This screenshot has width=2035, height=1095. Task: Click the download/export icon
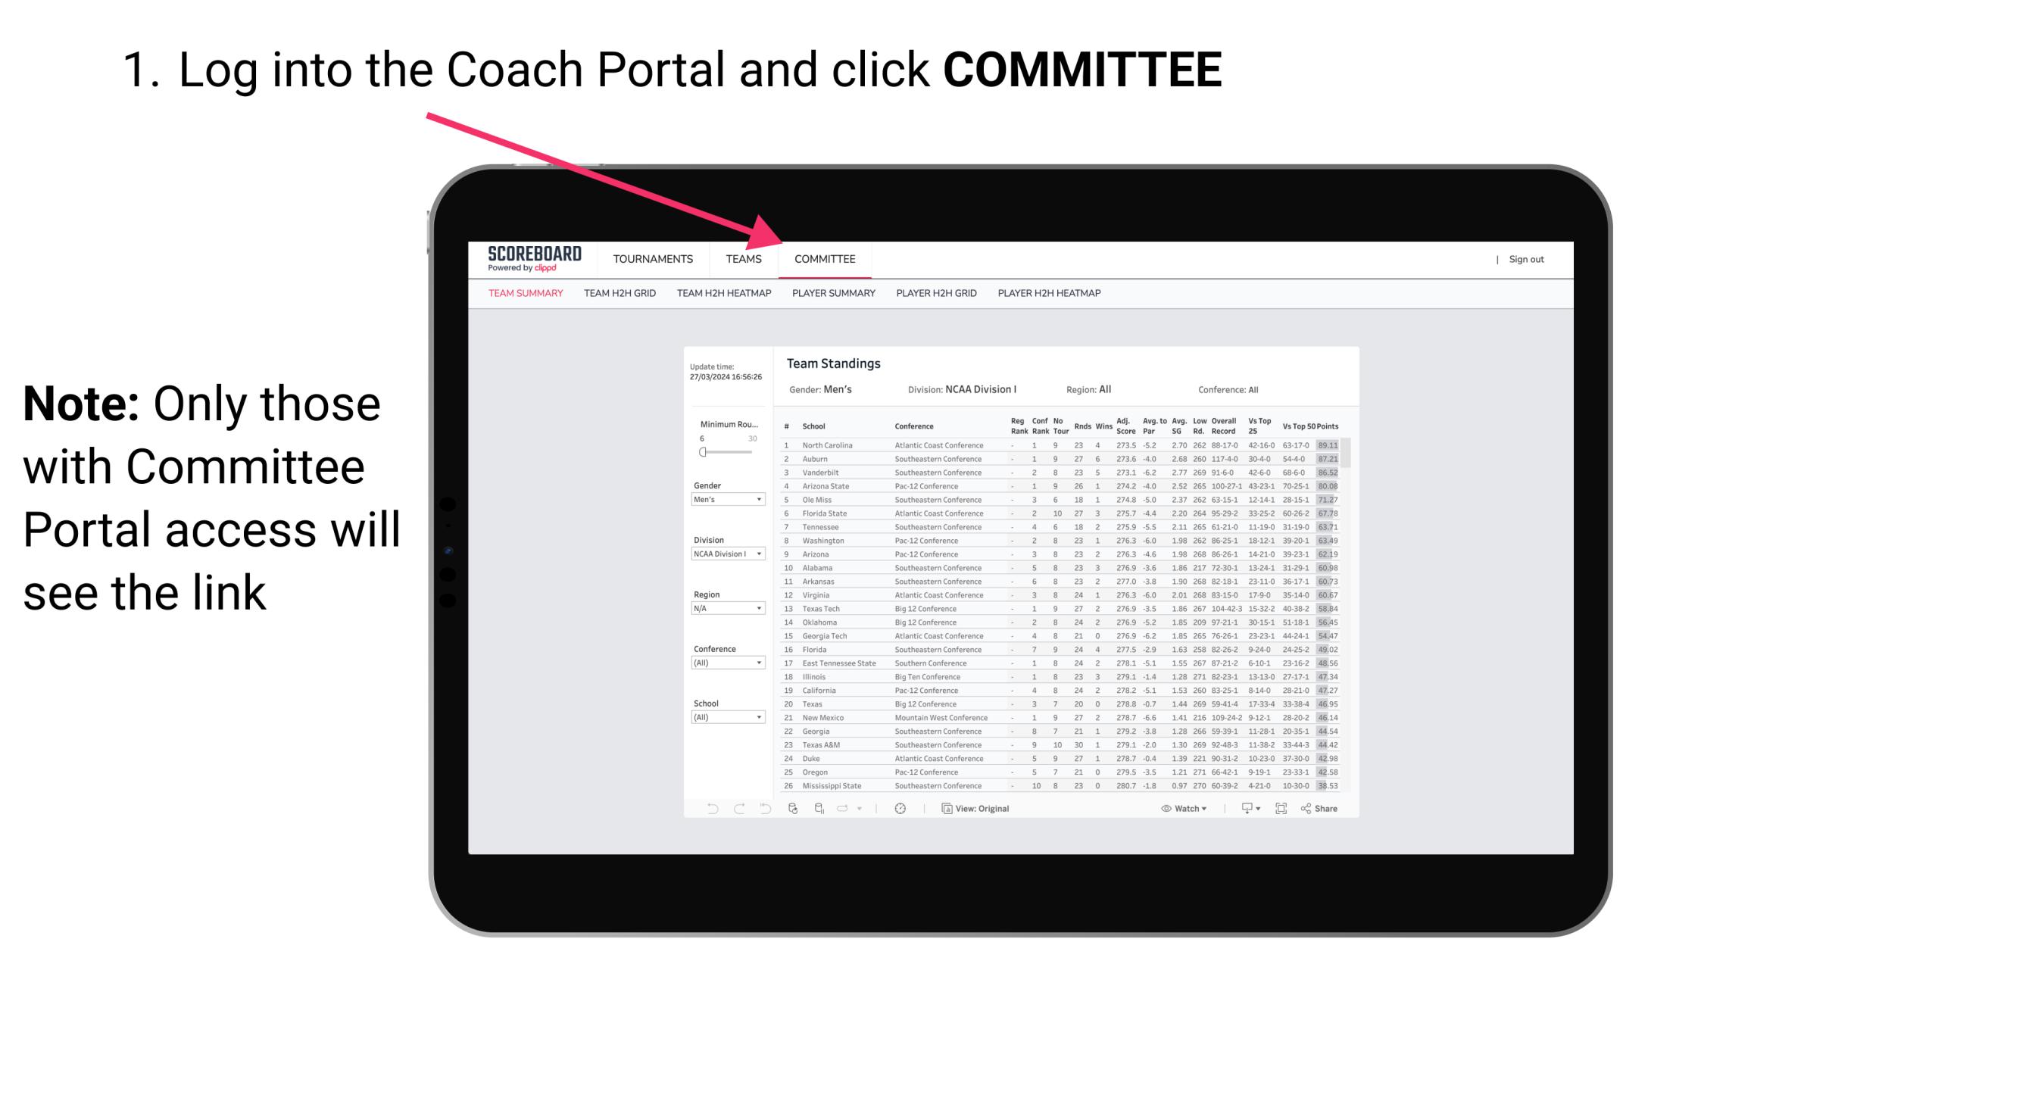(1244, 808)
